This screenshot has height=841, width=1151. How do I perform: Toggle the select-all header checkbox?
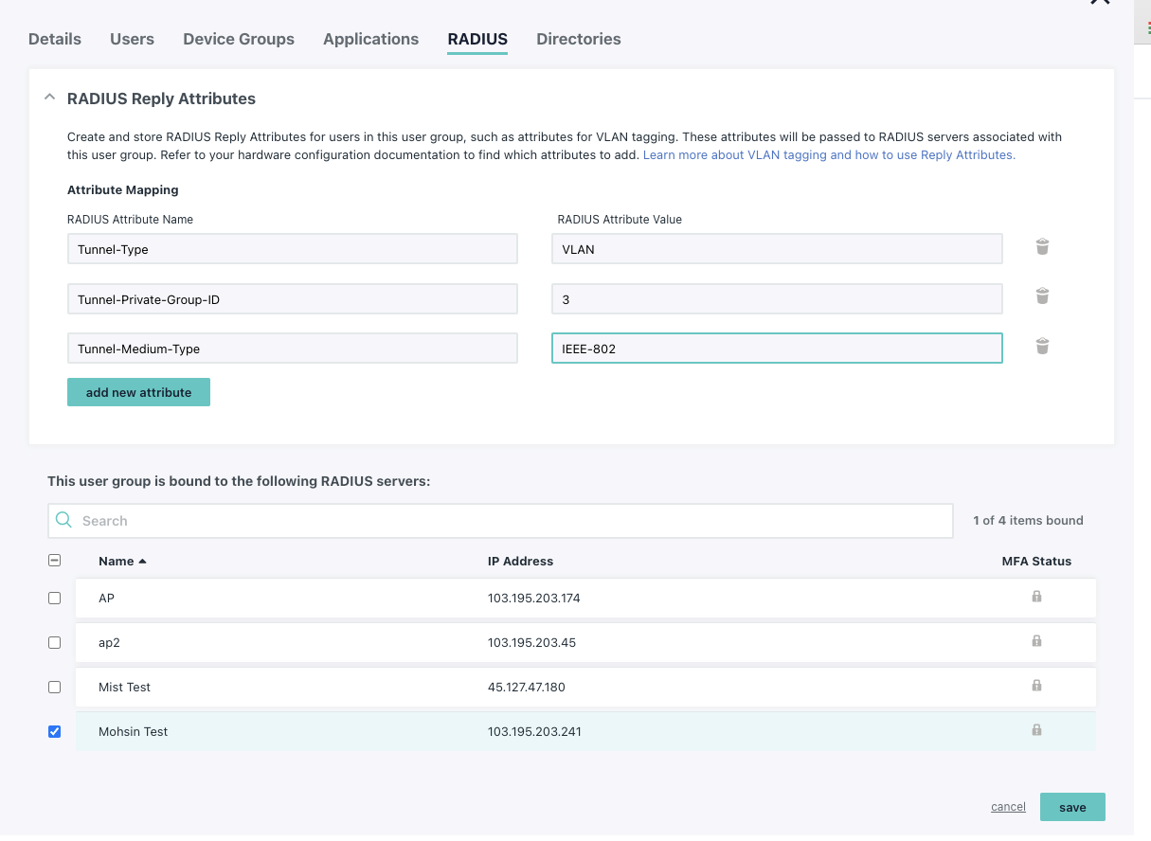coord(54,561)
